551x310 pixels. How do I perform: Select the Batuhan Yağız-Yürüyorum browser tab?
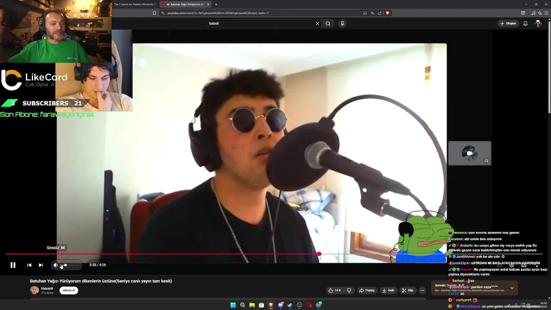pyautogui.click(x=184, y=4)
